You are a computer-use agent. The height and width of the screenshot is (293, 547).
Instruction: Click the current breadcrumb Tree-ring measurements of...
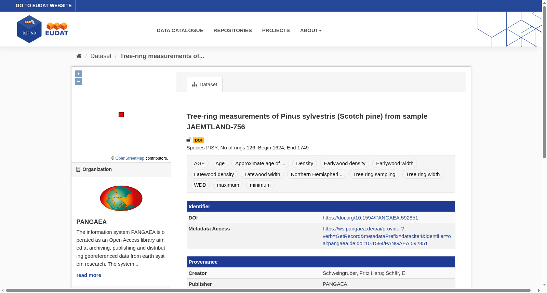coord(162,56)
